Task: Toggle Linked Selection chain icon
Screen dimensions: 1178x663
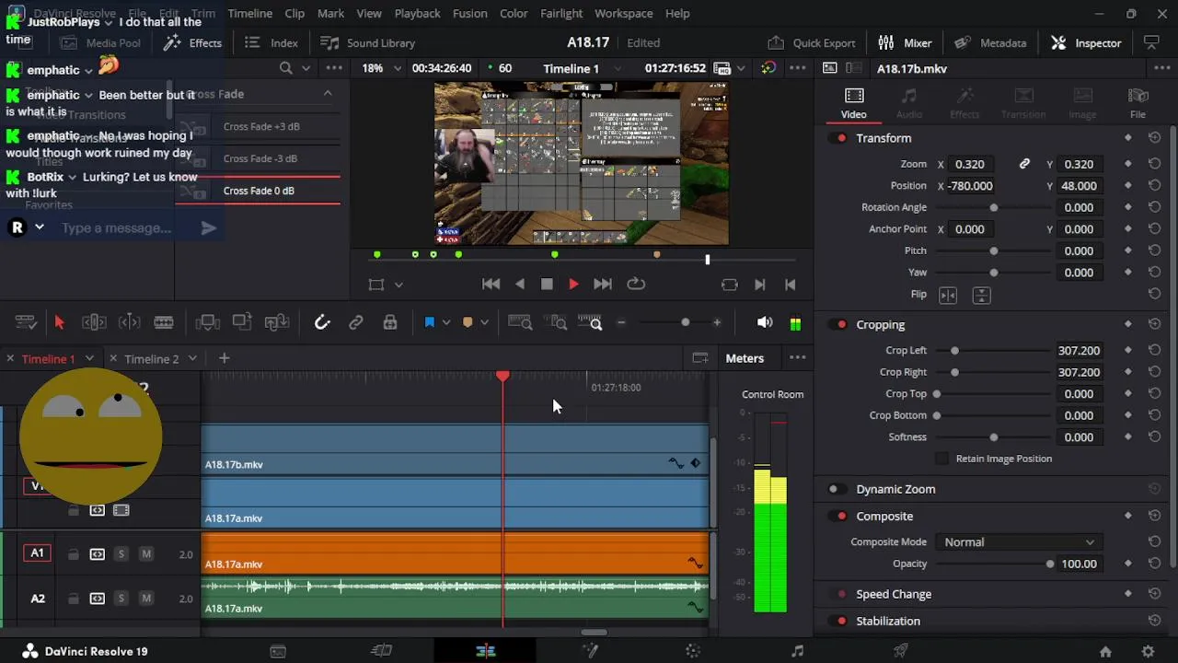Action: (x=356, y=322)
